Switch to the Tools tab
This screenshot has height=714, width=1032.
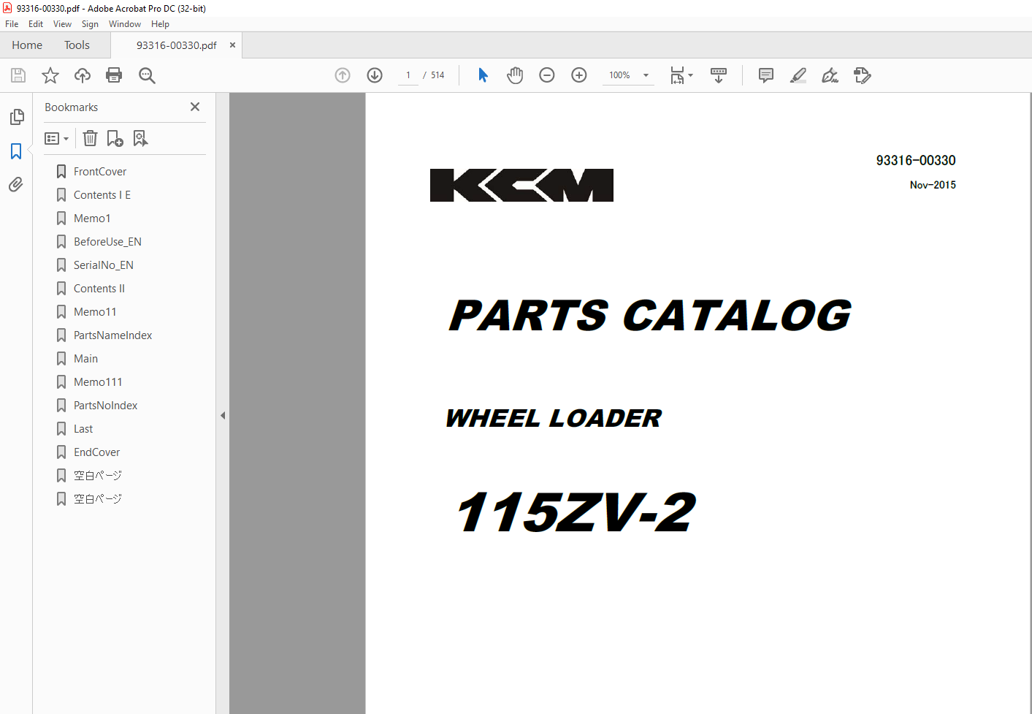point(77,45)
